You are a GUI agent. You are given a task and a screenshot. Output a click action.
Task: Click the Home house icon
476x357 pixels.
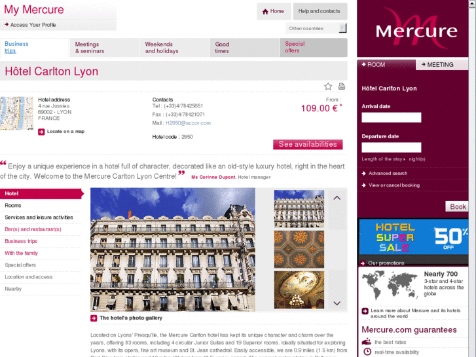coord(265,12)
